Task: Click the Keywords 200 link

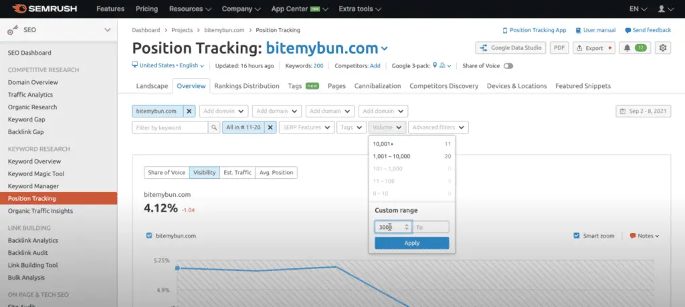Action: click(x=318, y=66)
